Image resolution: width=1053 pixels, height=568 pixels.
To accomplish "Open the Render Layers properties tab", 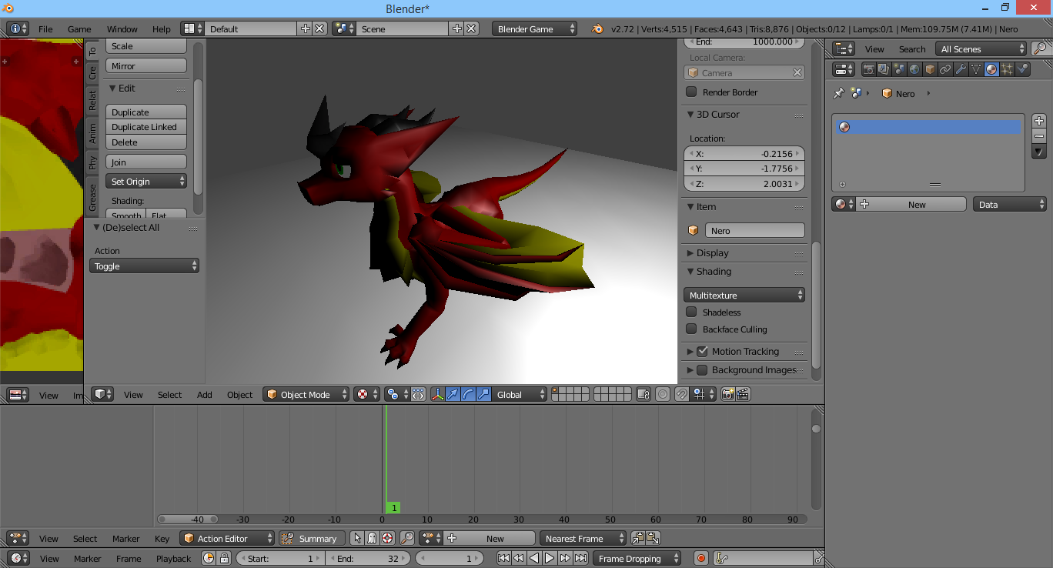I will coord(884,69).
